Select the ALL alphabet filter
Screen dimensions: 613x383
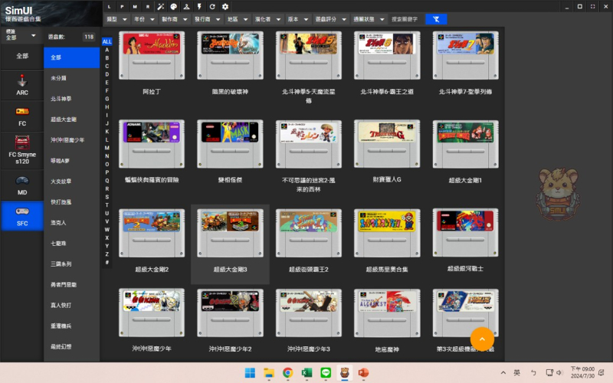(x=107, y=41)
